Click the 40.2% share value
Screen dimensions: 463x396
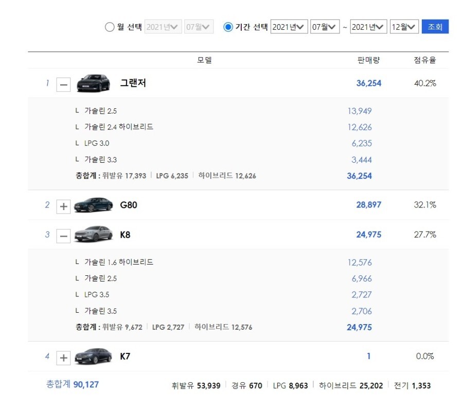(425, 83)
